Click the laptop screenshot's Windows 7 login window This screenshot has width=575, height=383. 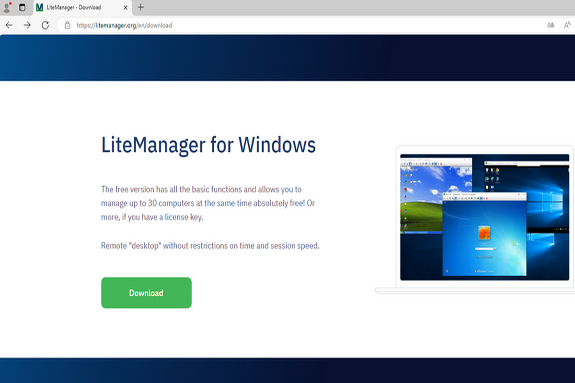[484, 235]
